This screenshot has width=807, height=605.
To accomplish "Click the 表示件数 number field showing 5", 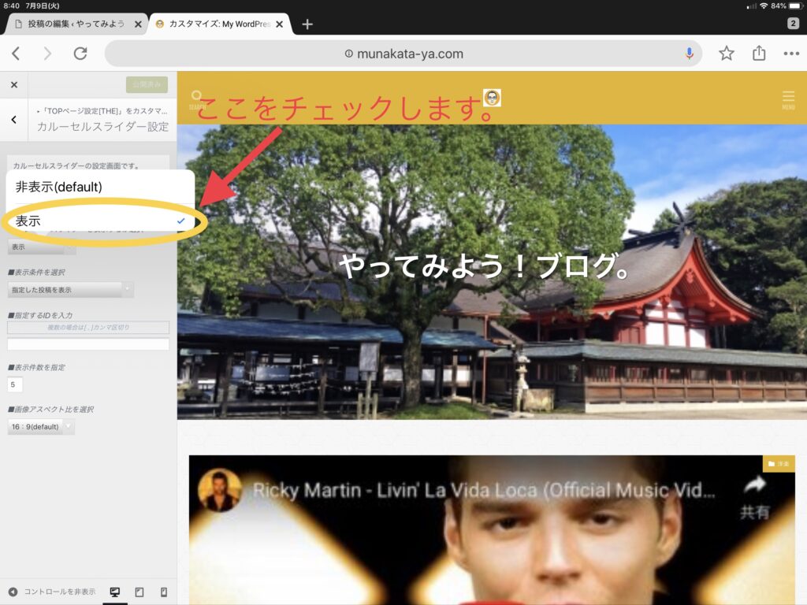I will click(x=15, y=384).
